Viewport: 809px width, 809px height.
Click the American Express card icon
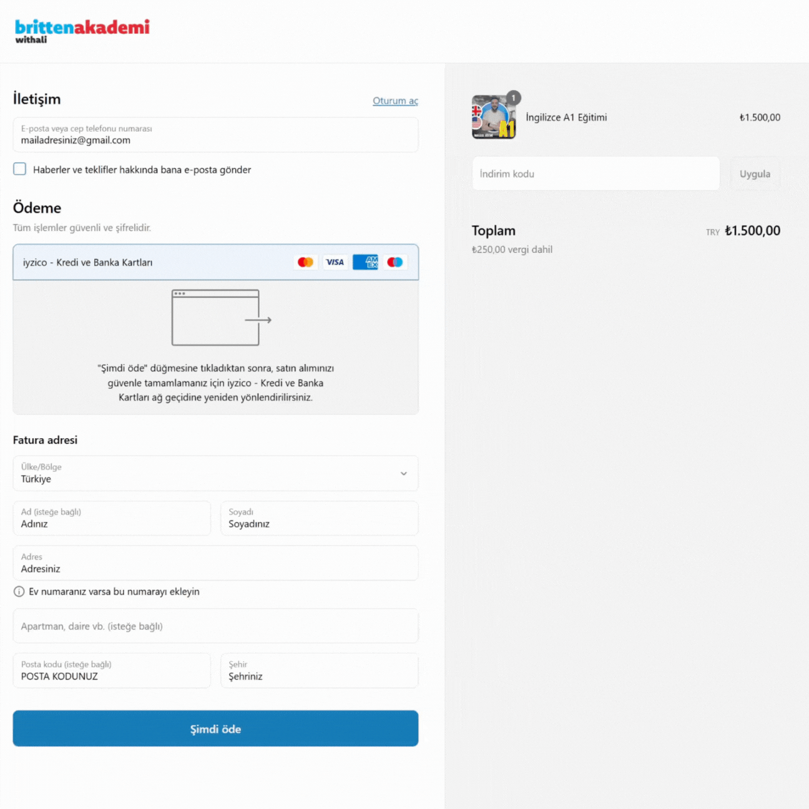365,262
